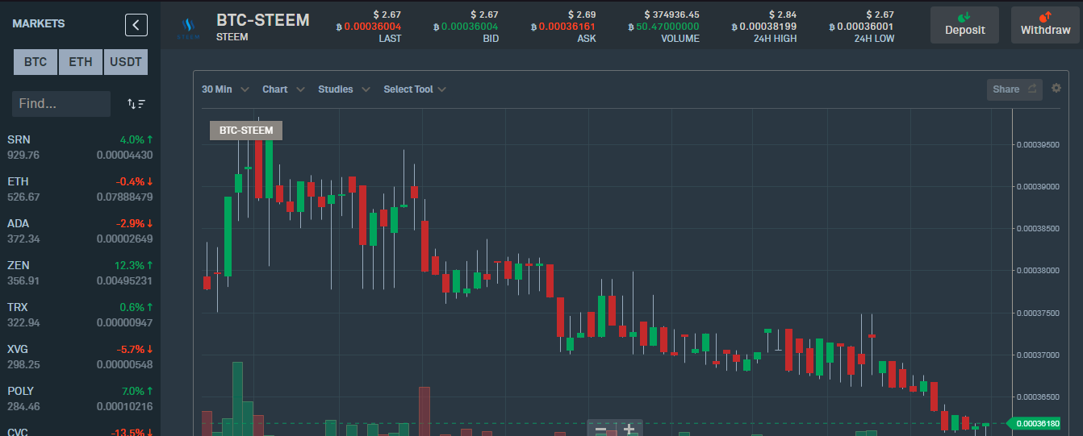The width and height of the screenshot is (1083, 436).
Task: Click the BTC-STEEM chart label tag
Action: pos(246,131)
